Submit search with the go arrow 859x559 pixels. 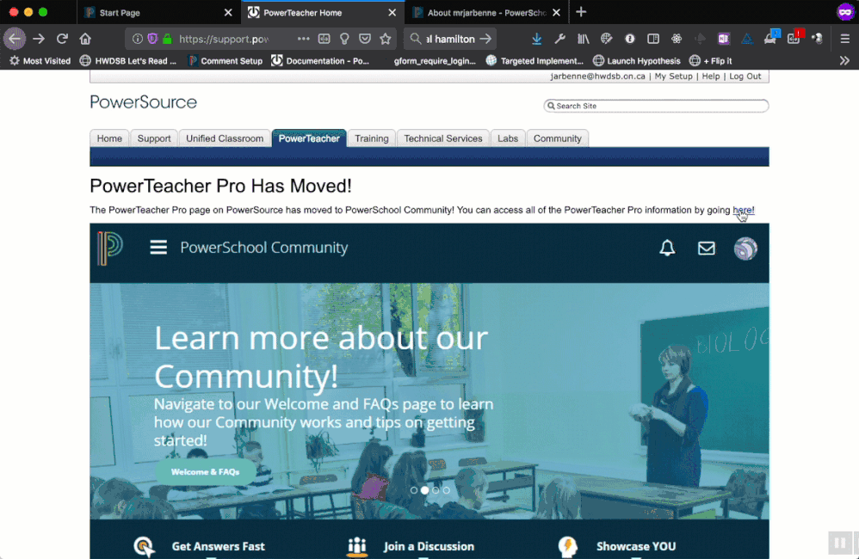click(x=485, y=39)
